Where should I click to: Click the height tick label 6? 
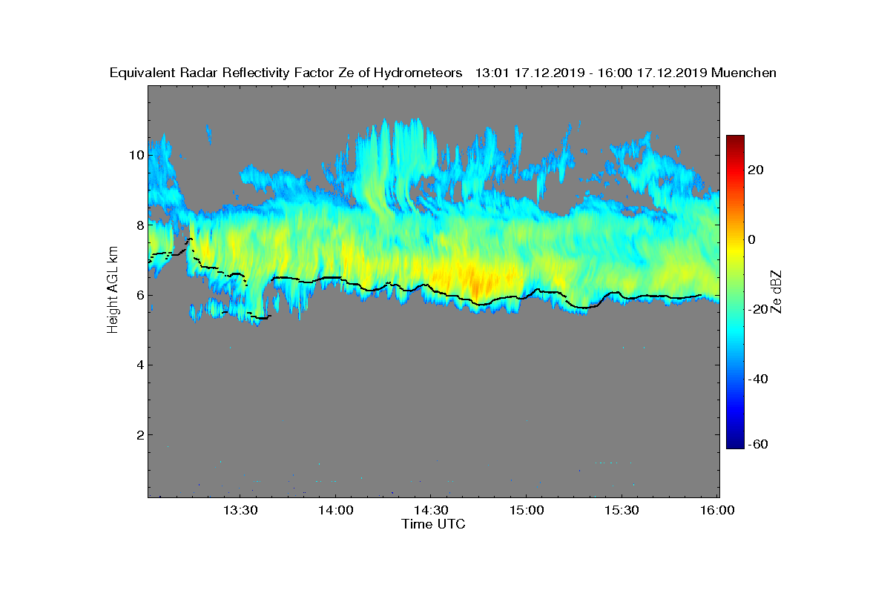pos(139,295)
